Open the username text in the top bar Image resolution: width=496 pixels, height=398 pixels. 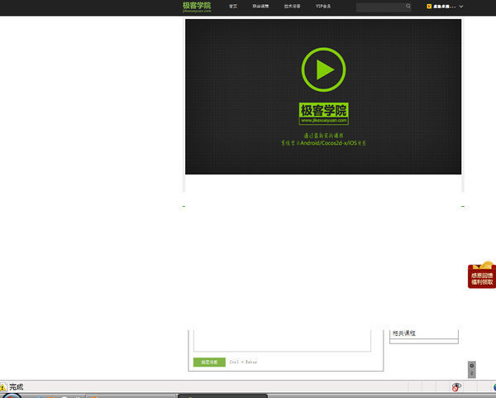(x=445, y=7)
